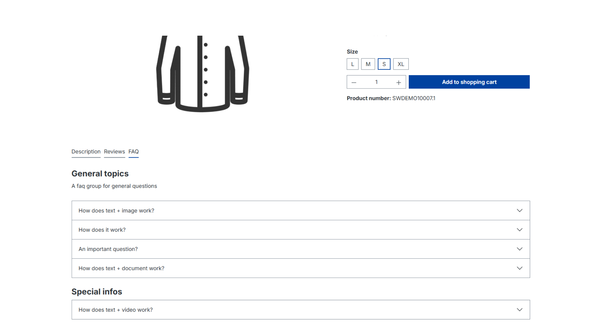This screenshot has width=595, height=335.
Task: Click the jacket product image
Action: (x=203, y=74)
